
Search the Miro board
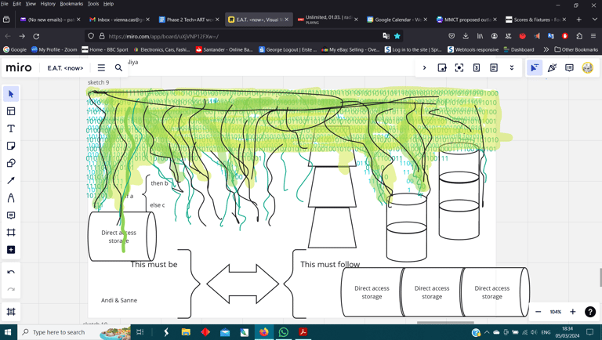click(118, 68)
